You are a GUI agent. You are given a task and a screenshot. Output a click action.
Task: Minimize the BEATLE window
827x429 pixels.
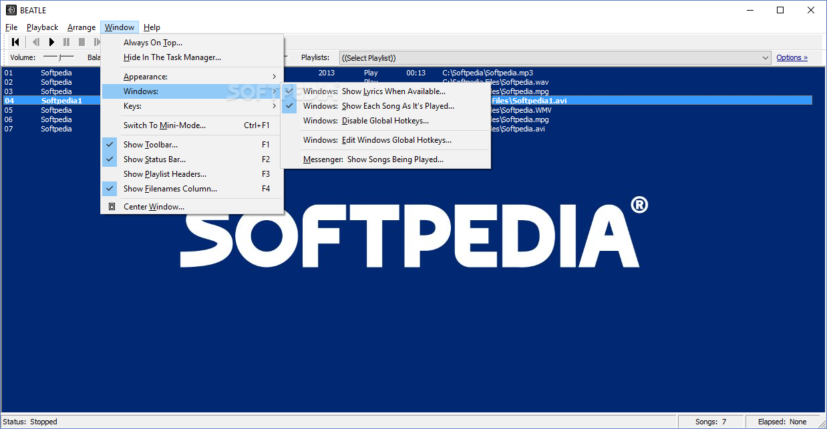(x=750, y=10)
